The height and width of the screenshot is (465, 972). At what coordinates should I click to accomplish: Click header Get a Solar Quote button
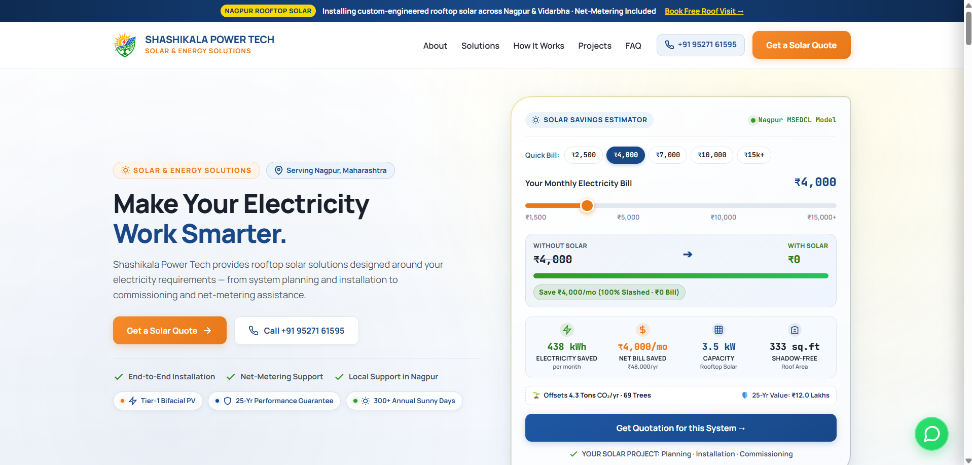tap(801, 45)
